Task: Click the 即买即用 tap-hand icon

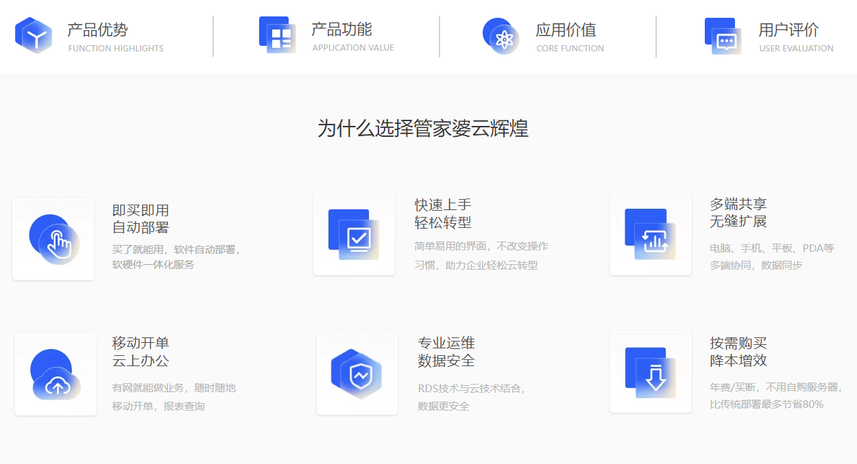Action: [x=54, y=239]
